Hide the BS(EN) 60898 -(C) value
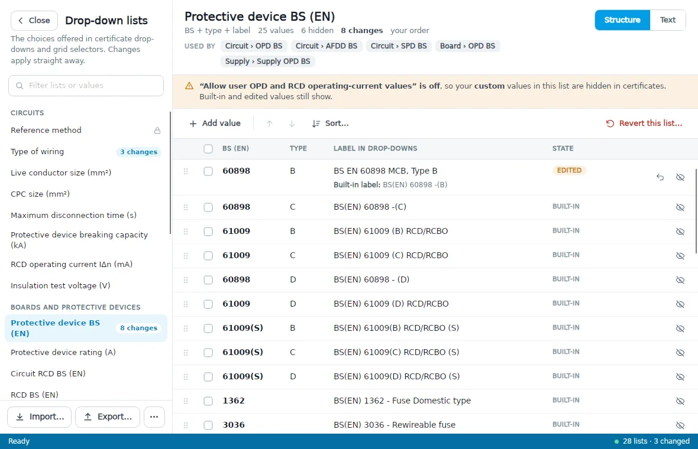This screenshot has height=449, width=698. 680,207
